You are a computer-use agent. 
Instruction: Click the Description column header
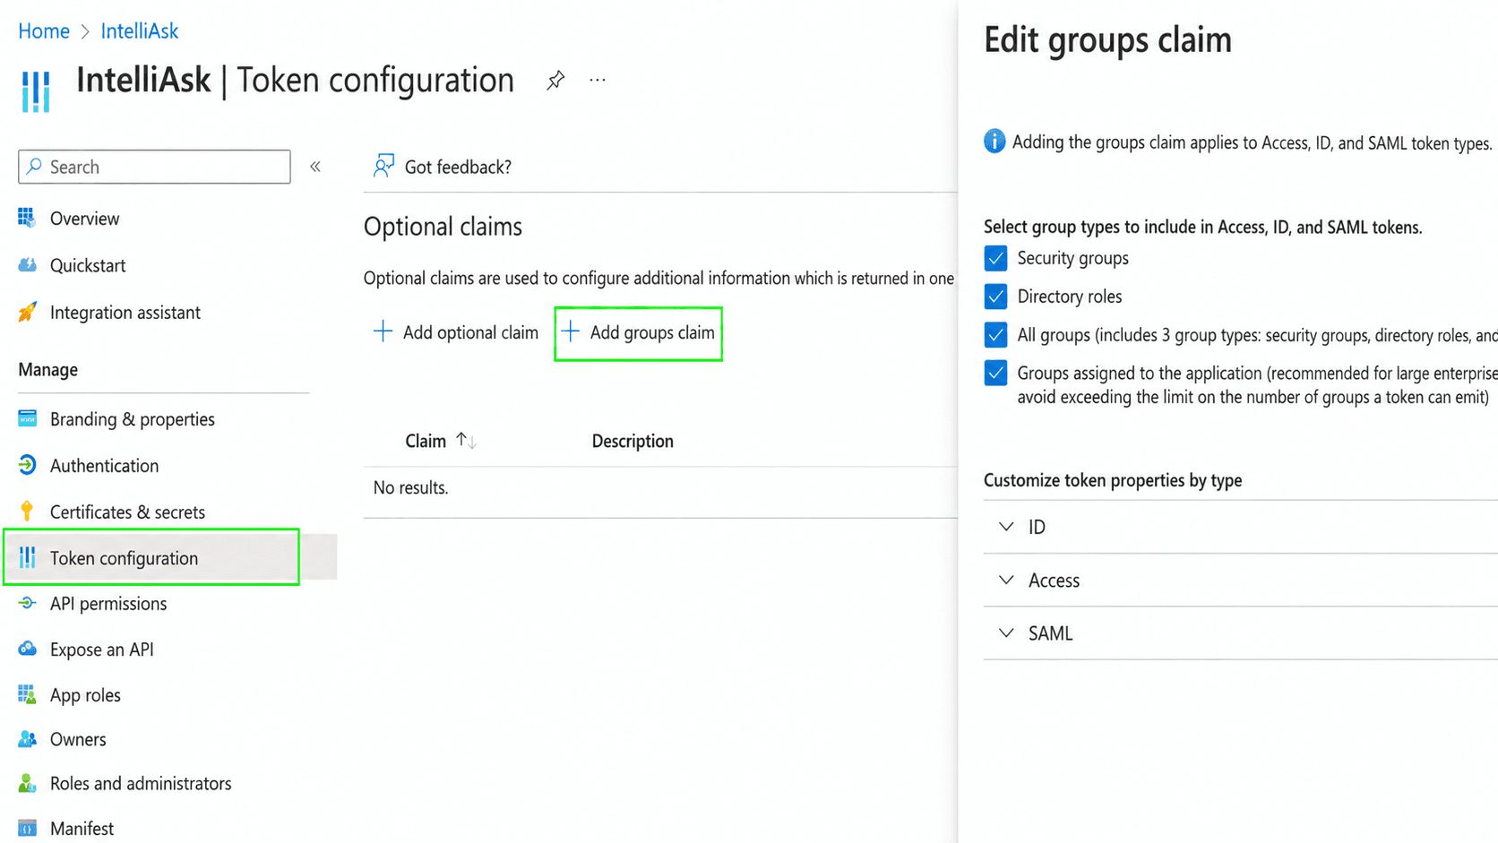pos(633,441)
